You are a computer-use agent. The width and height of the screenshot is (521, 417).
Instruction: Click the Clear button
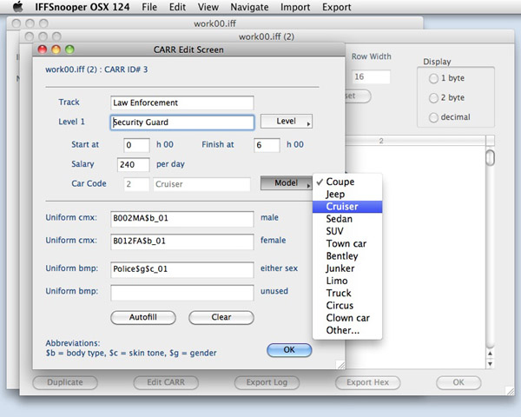(x=221, y=317)
